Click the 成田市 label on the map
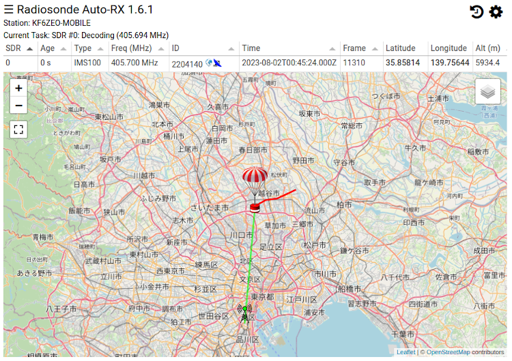The image size is (512, 361). 484,251
